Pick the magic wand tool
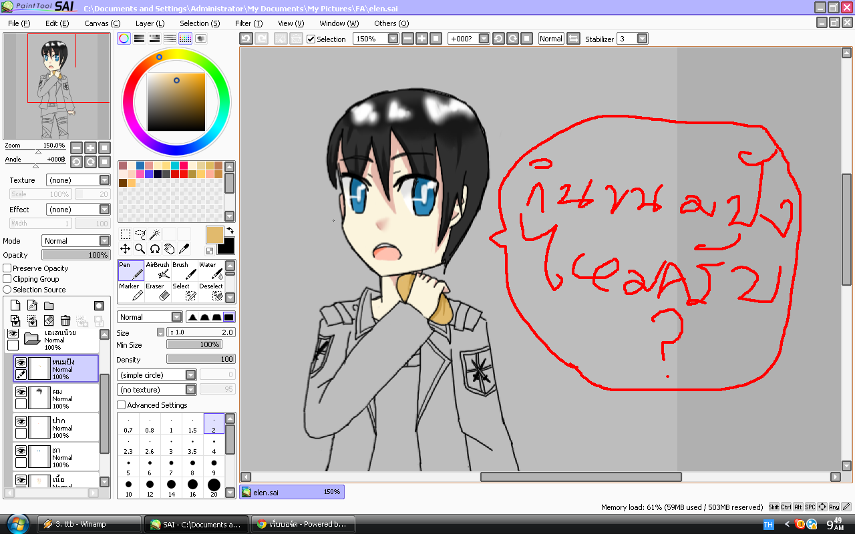The width and height of the screenshot is (855, 534). click(x=154, y=234)
